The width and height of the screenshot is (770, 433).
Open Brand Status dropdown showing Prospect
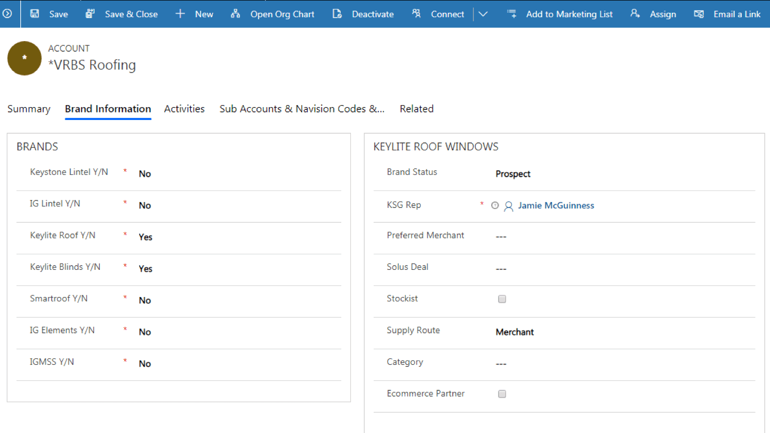click(x=513, y=174)
